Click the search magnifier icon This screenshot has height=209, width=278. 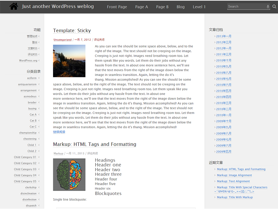click(274, 6)
